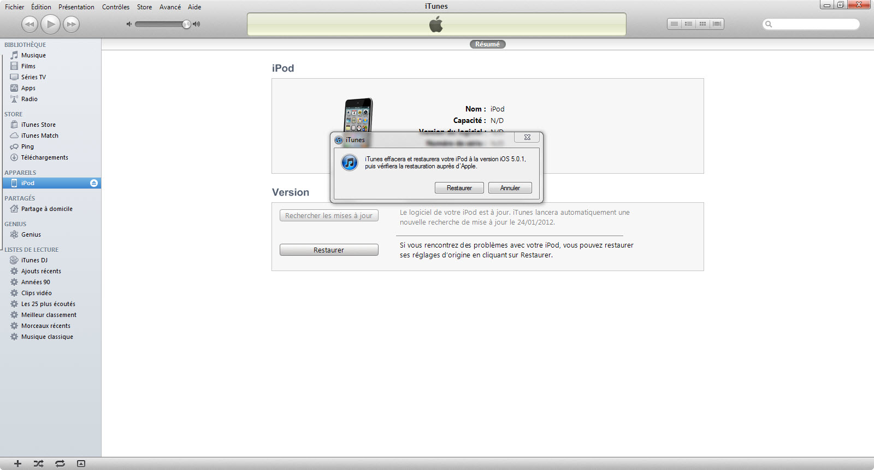The height and width of the screenshot is (470, 874).
Task: Open the iTunes DJ playlist
Action: click(x=34, y=260)
